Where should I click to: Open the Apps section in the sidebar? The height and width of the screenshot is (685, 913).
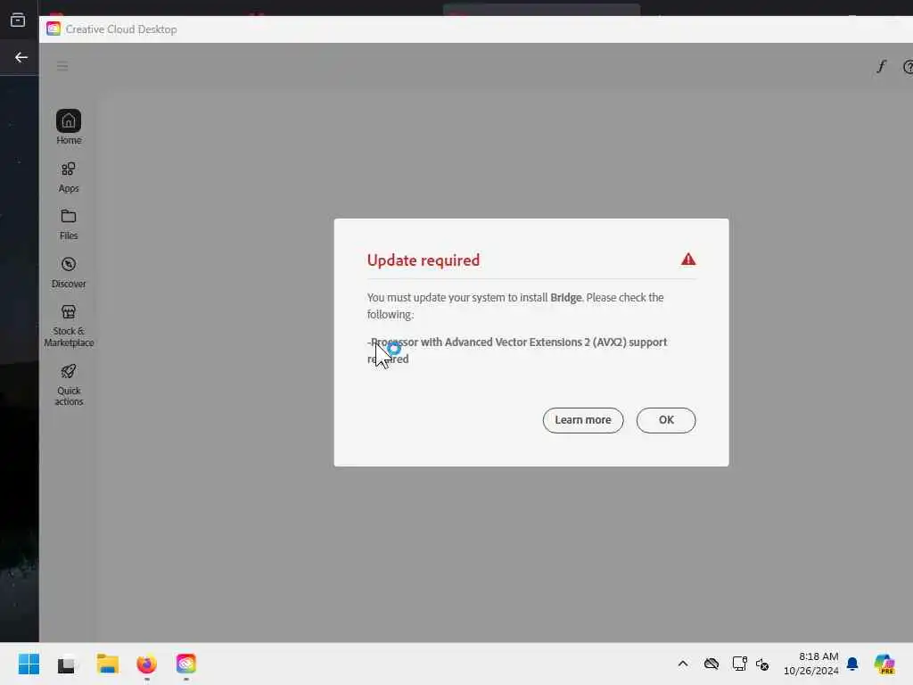pos(69,177)
